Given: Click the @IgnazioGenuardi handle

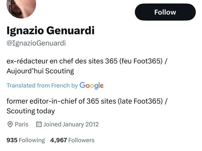Looking at the screenshot, I should (36, 43).
